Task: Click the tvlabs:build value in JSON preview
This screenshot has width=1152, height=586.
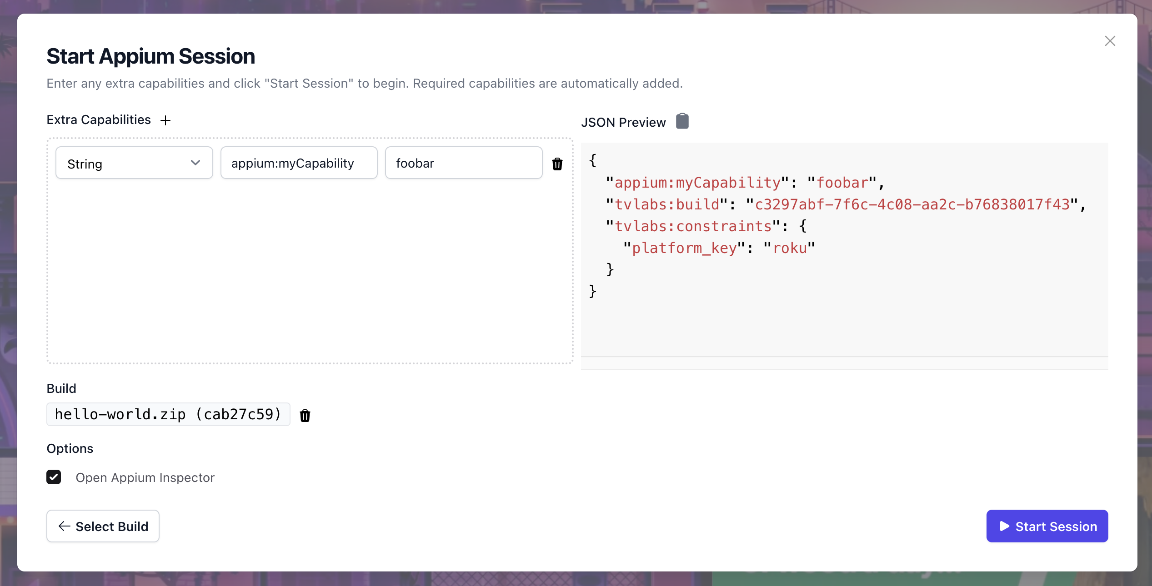Action: (912, 204)
